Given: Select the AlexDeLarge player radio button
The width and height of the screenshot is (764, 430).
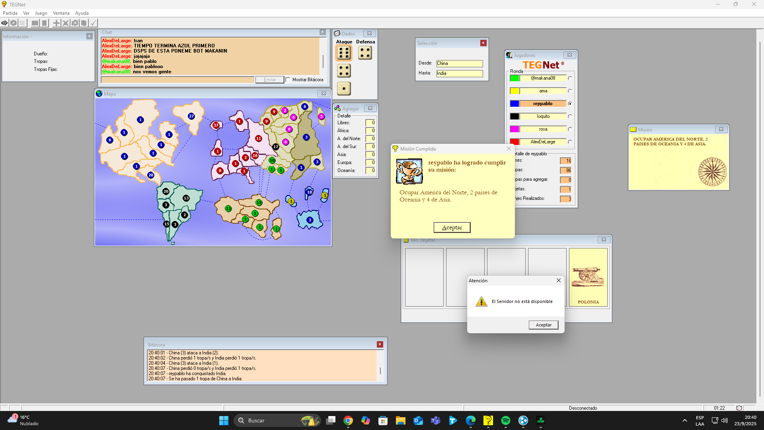Looking at the screenshot, I should (570, 142).
